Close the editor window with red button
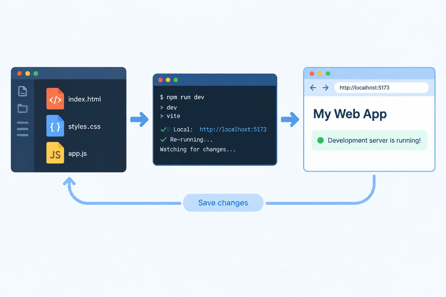 click(x=19, y=73)
